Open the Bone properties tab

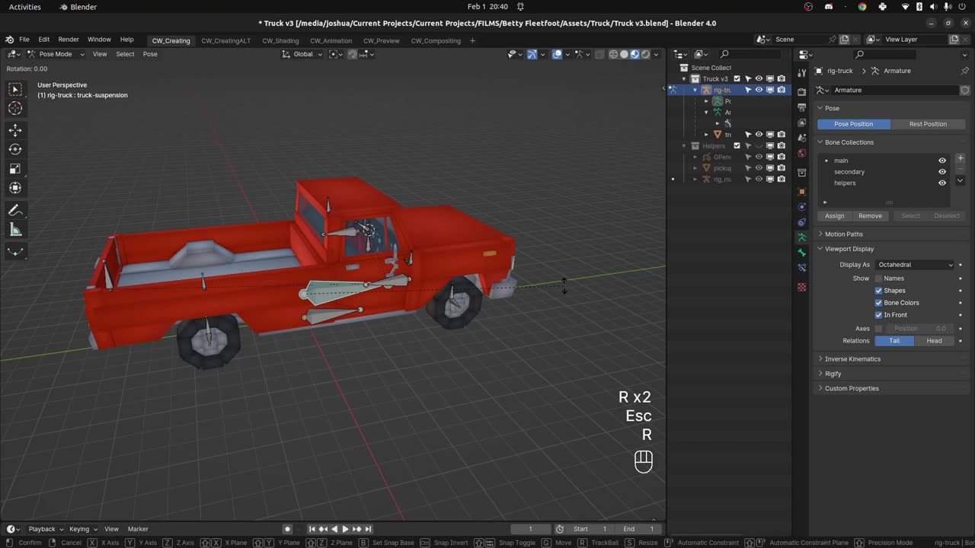[801, 253]
